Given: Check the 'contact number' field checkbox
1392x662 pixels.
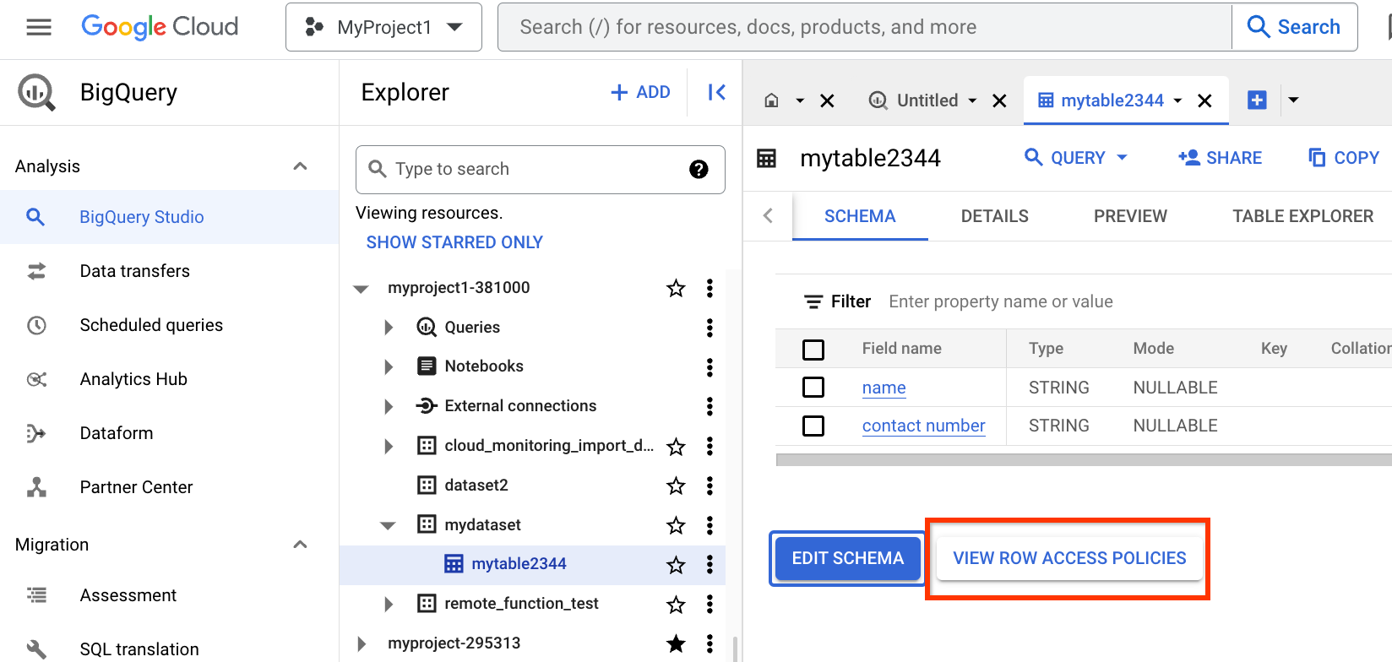Looking at the screenshot, I should [813, 426].
